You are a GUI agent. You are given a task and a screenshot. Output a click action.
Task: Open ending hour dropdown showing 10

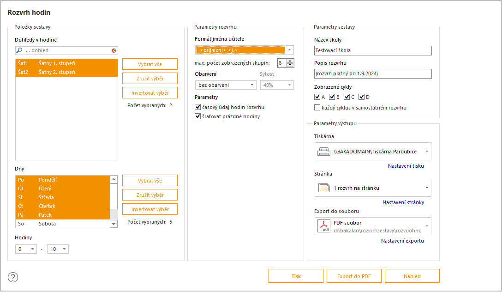point(58,249)
